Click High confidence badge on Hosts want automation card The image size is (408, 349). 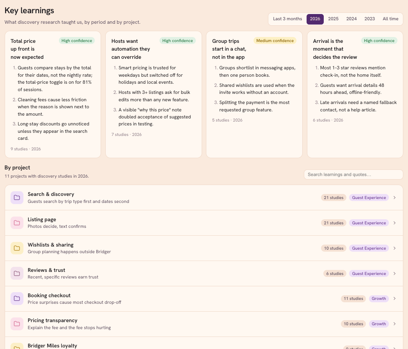(178, 41)
